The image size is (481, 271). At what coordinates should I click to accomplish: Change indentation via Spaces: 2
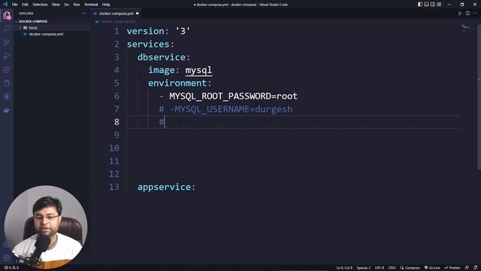coord(363,268)
